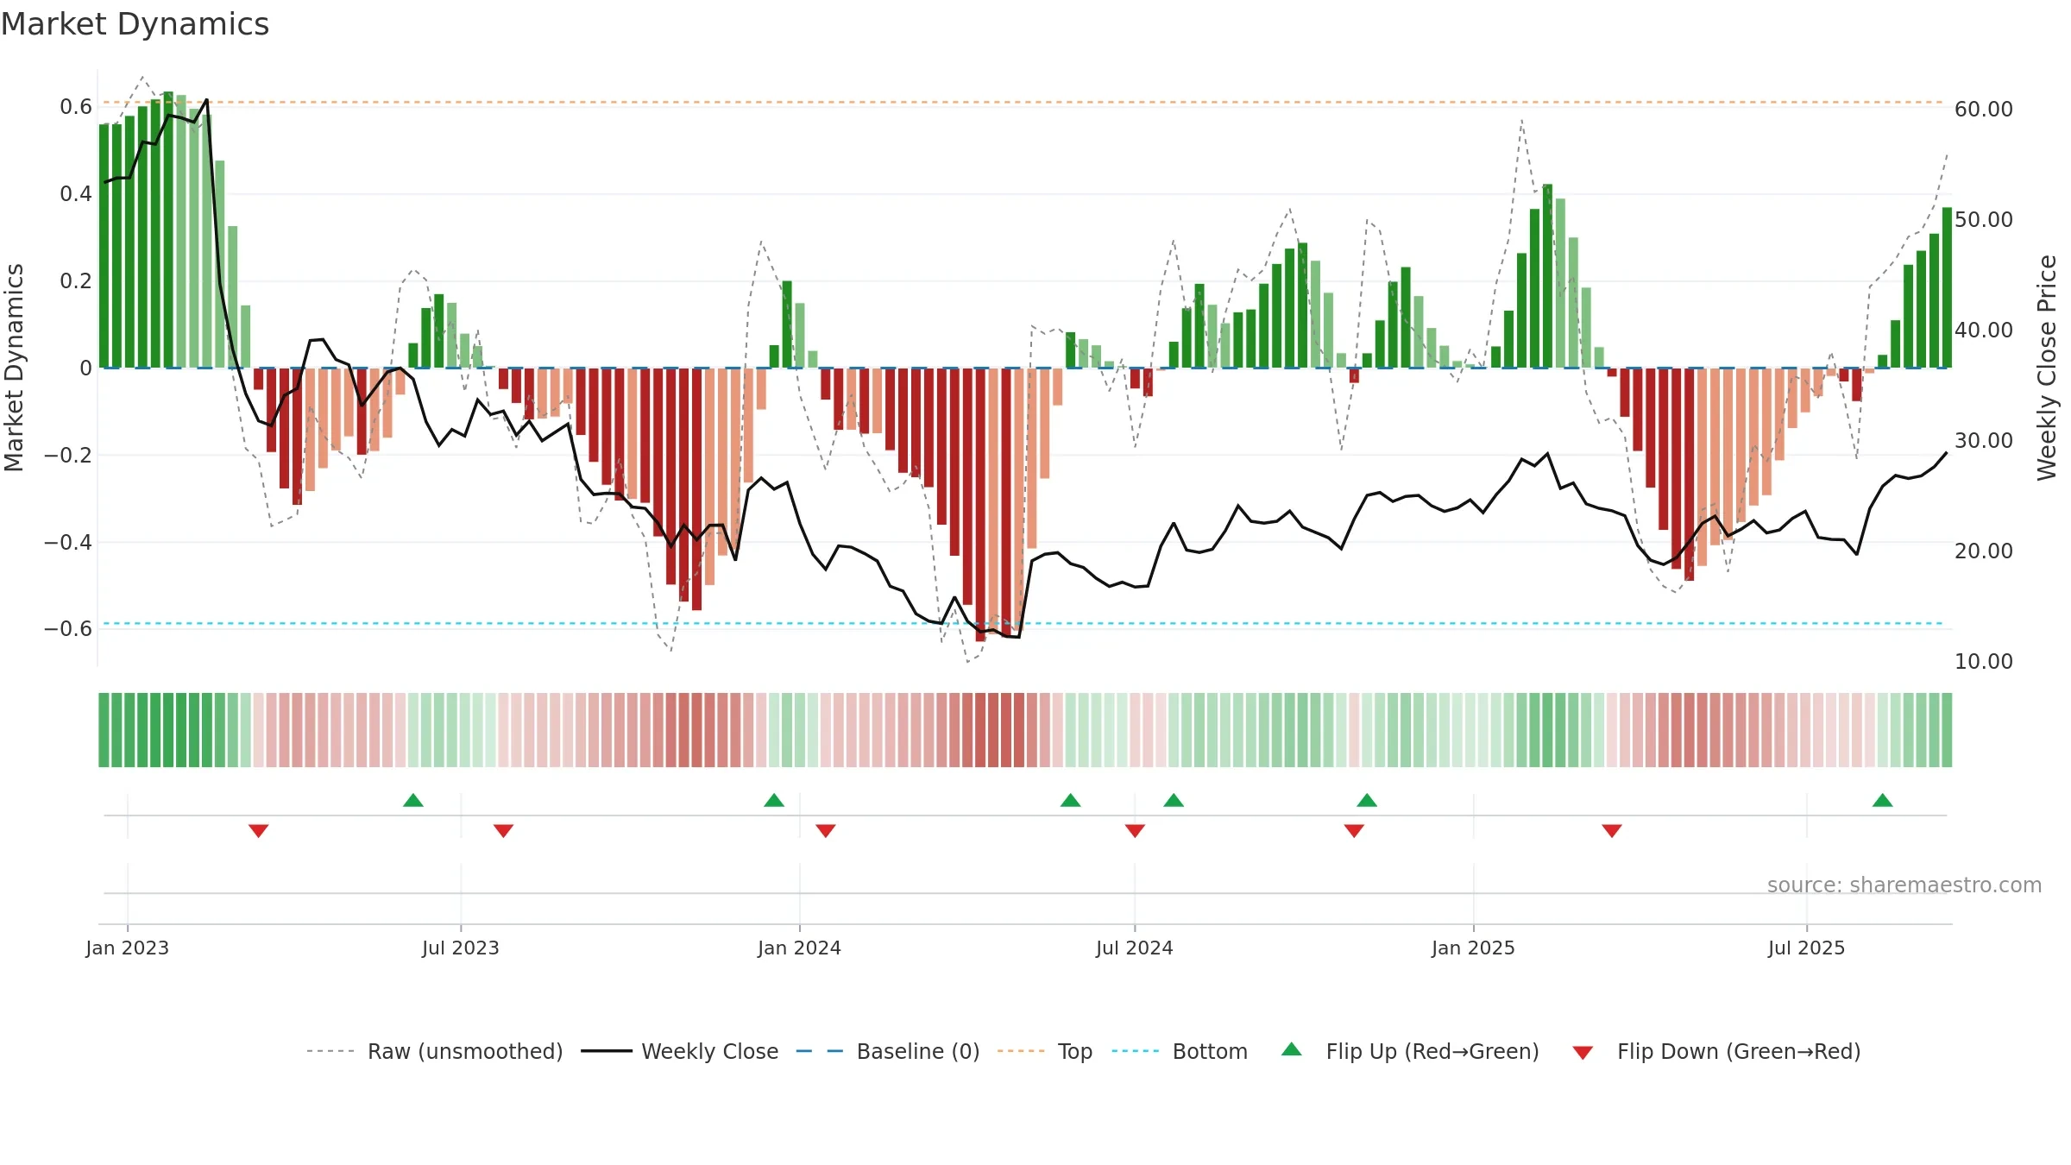Open the source: sharemaestro.com text
This screenshot has height=1165, width=2071.
point(1904,885)
